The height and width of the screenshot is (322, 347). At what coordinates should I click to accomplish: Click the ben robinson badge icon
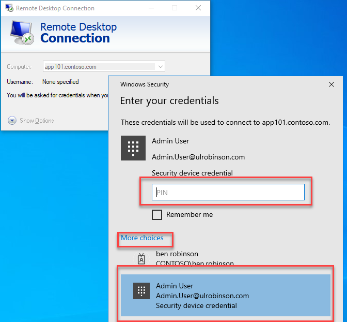(141, 259)
